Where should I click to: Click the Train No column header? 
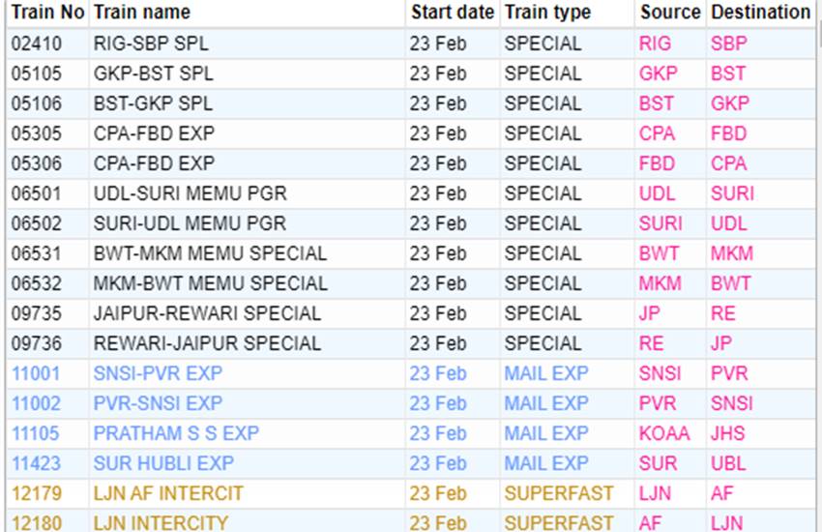coord(47,12)
